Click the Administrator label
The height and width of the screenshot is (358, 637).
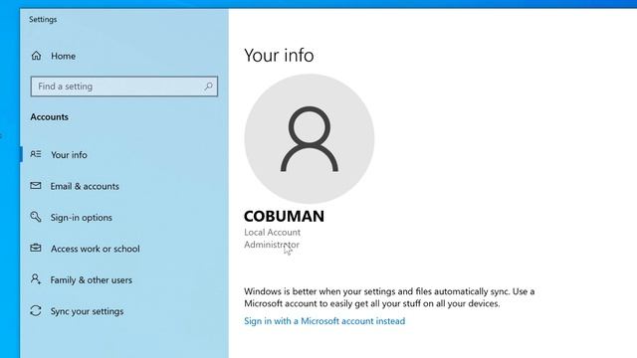tap(272, 245)
